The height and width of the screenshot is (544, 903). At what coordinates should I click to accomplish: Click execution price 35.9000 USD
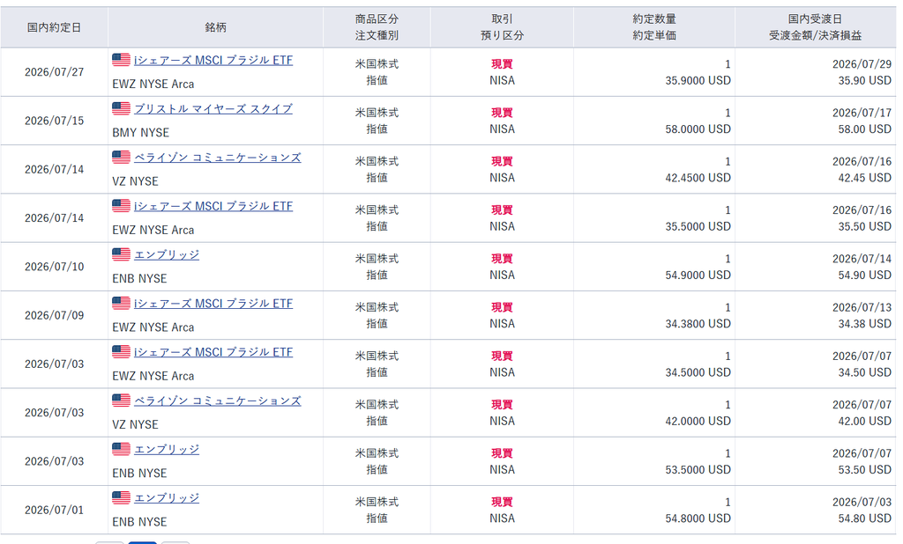[x=698, y=80]
